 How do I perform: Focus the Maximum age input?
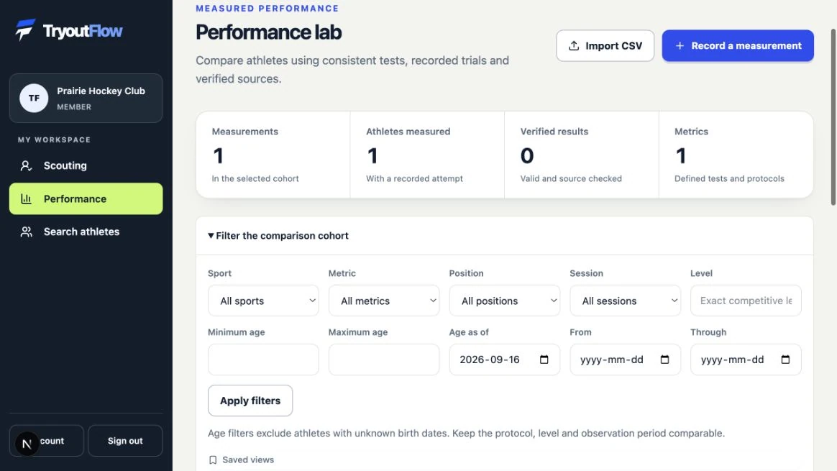click(x=384, y=360)
